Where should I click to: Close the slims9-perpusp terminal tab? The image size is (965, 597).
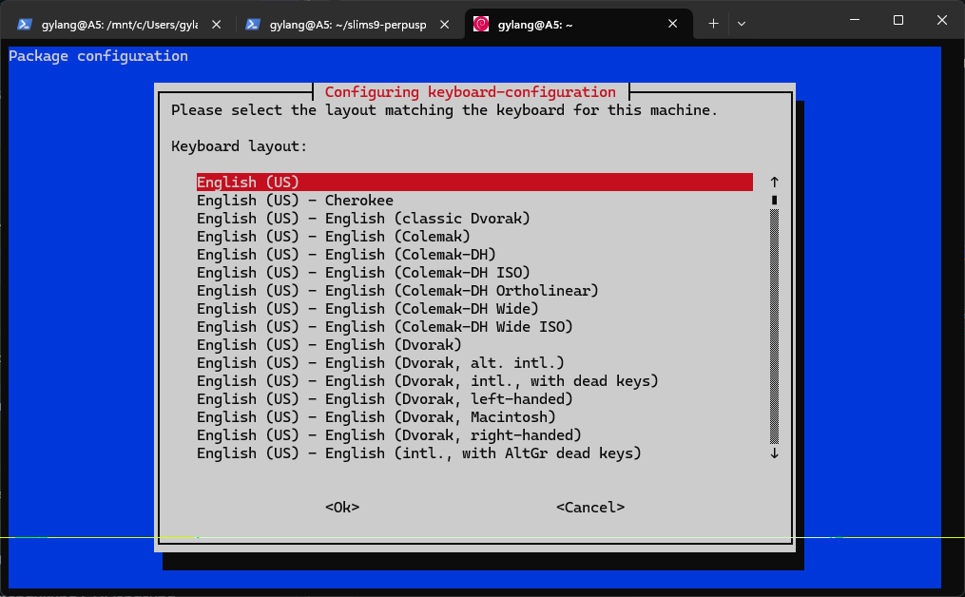tap(445, 23)
